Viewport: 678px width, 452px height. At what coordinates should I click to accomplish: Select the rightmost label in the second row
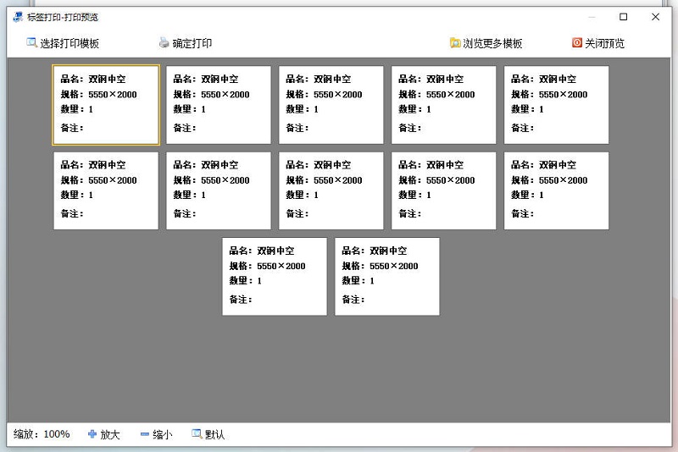(556, 190)
